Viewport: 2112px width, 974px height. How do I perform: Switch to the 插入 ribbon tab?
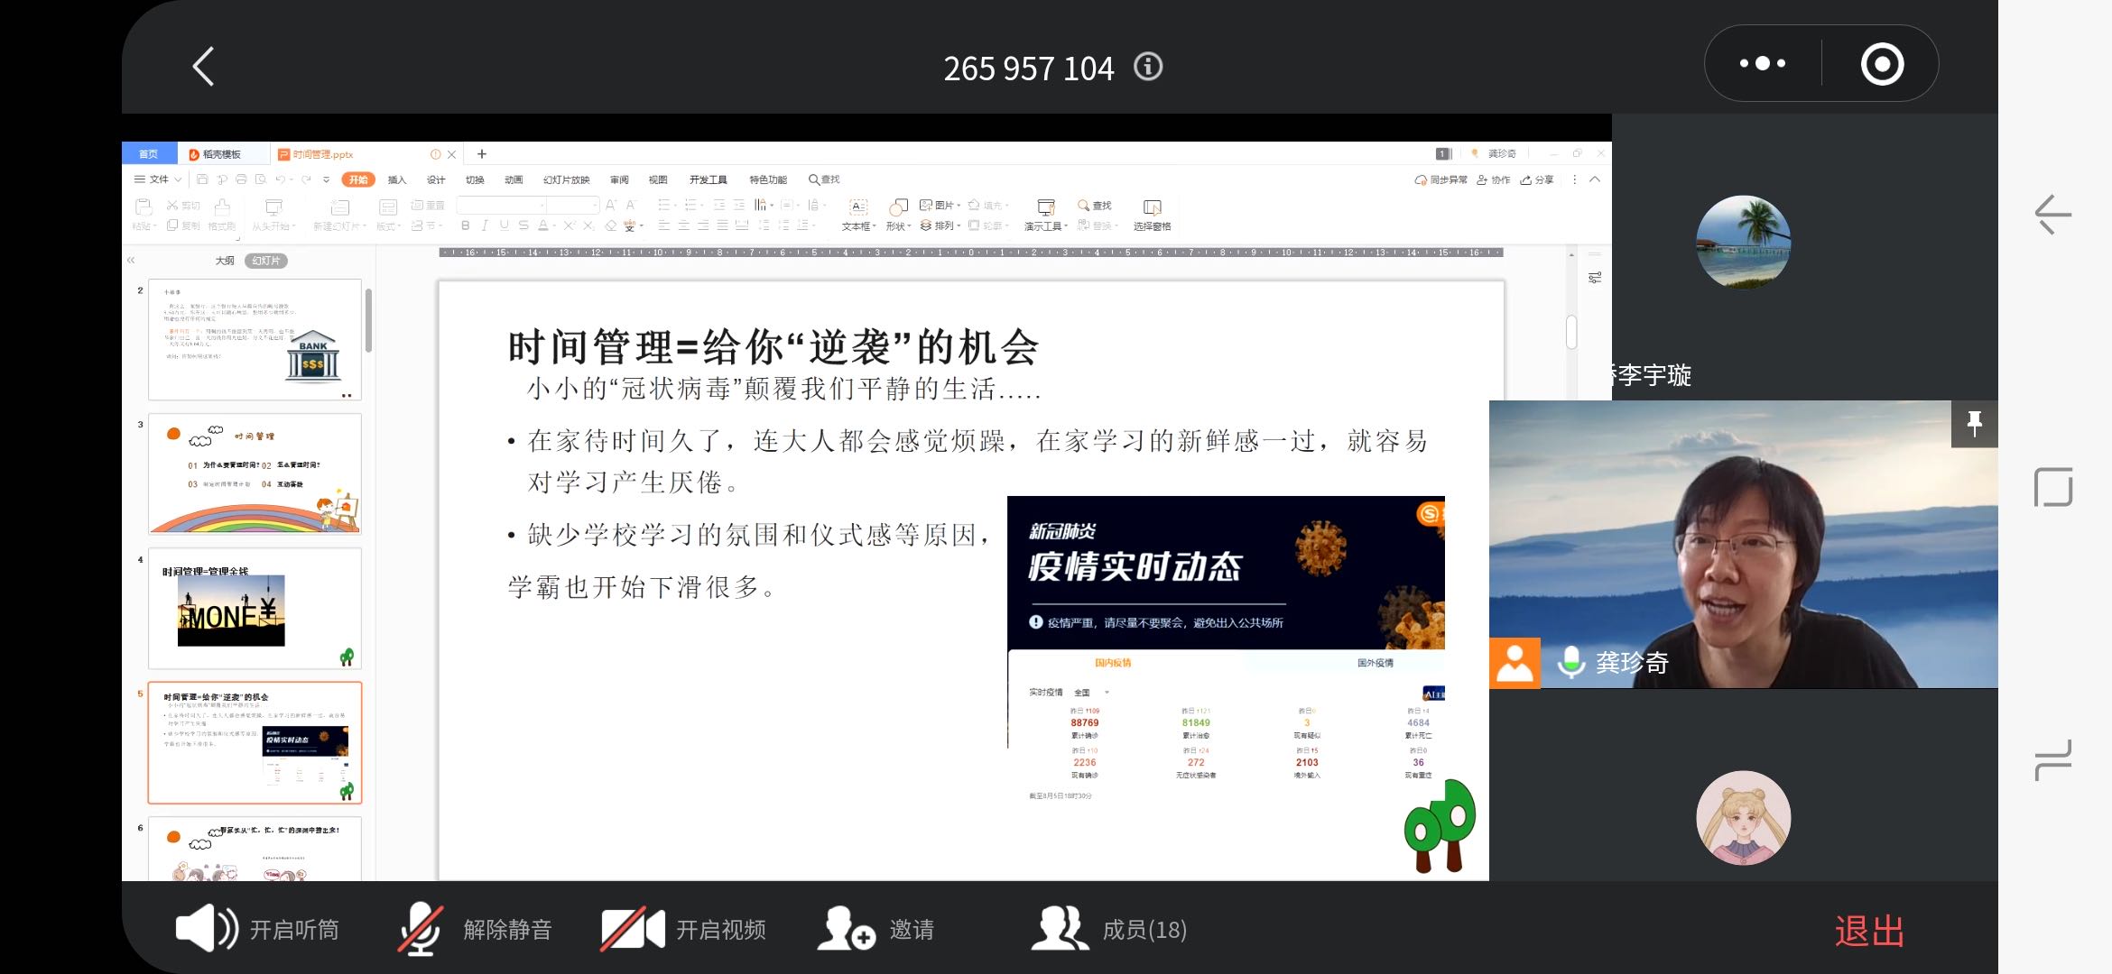click(x=395, y=179)
